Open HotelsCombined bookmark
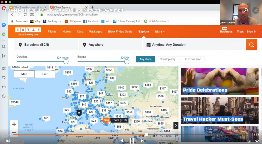The width and height of the screenshot is (262, 144). click(158, 21)
